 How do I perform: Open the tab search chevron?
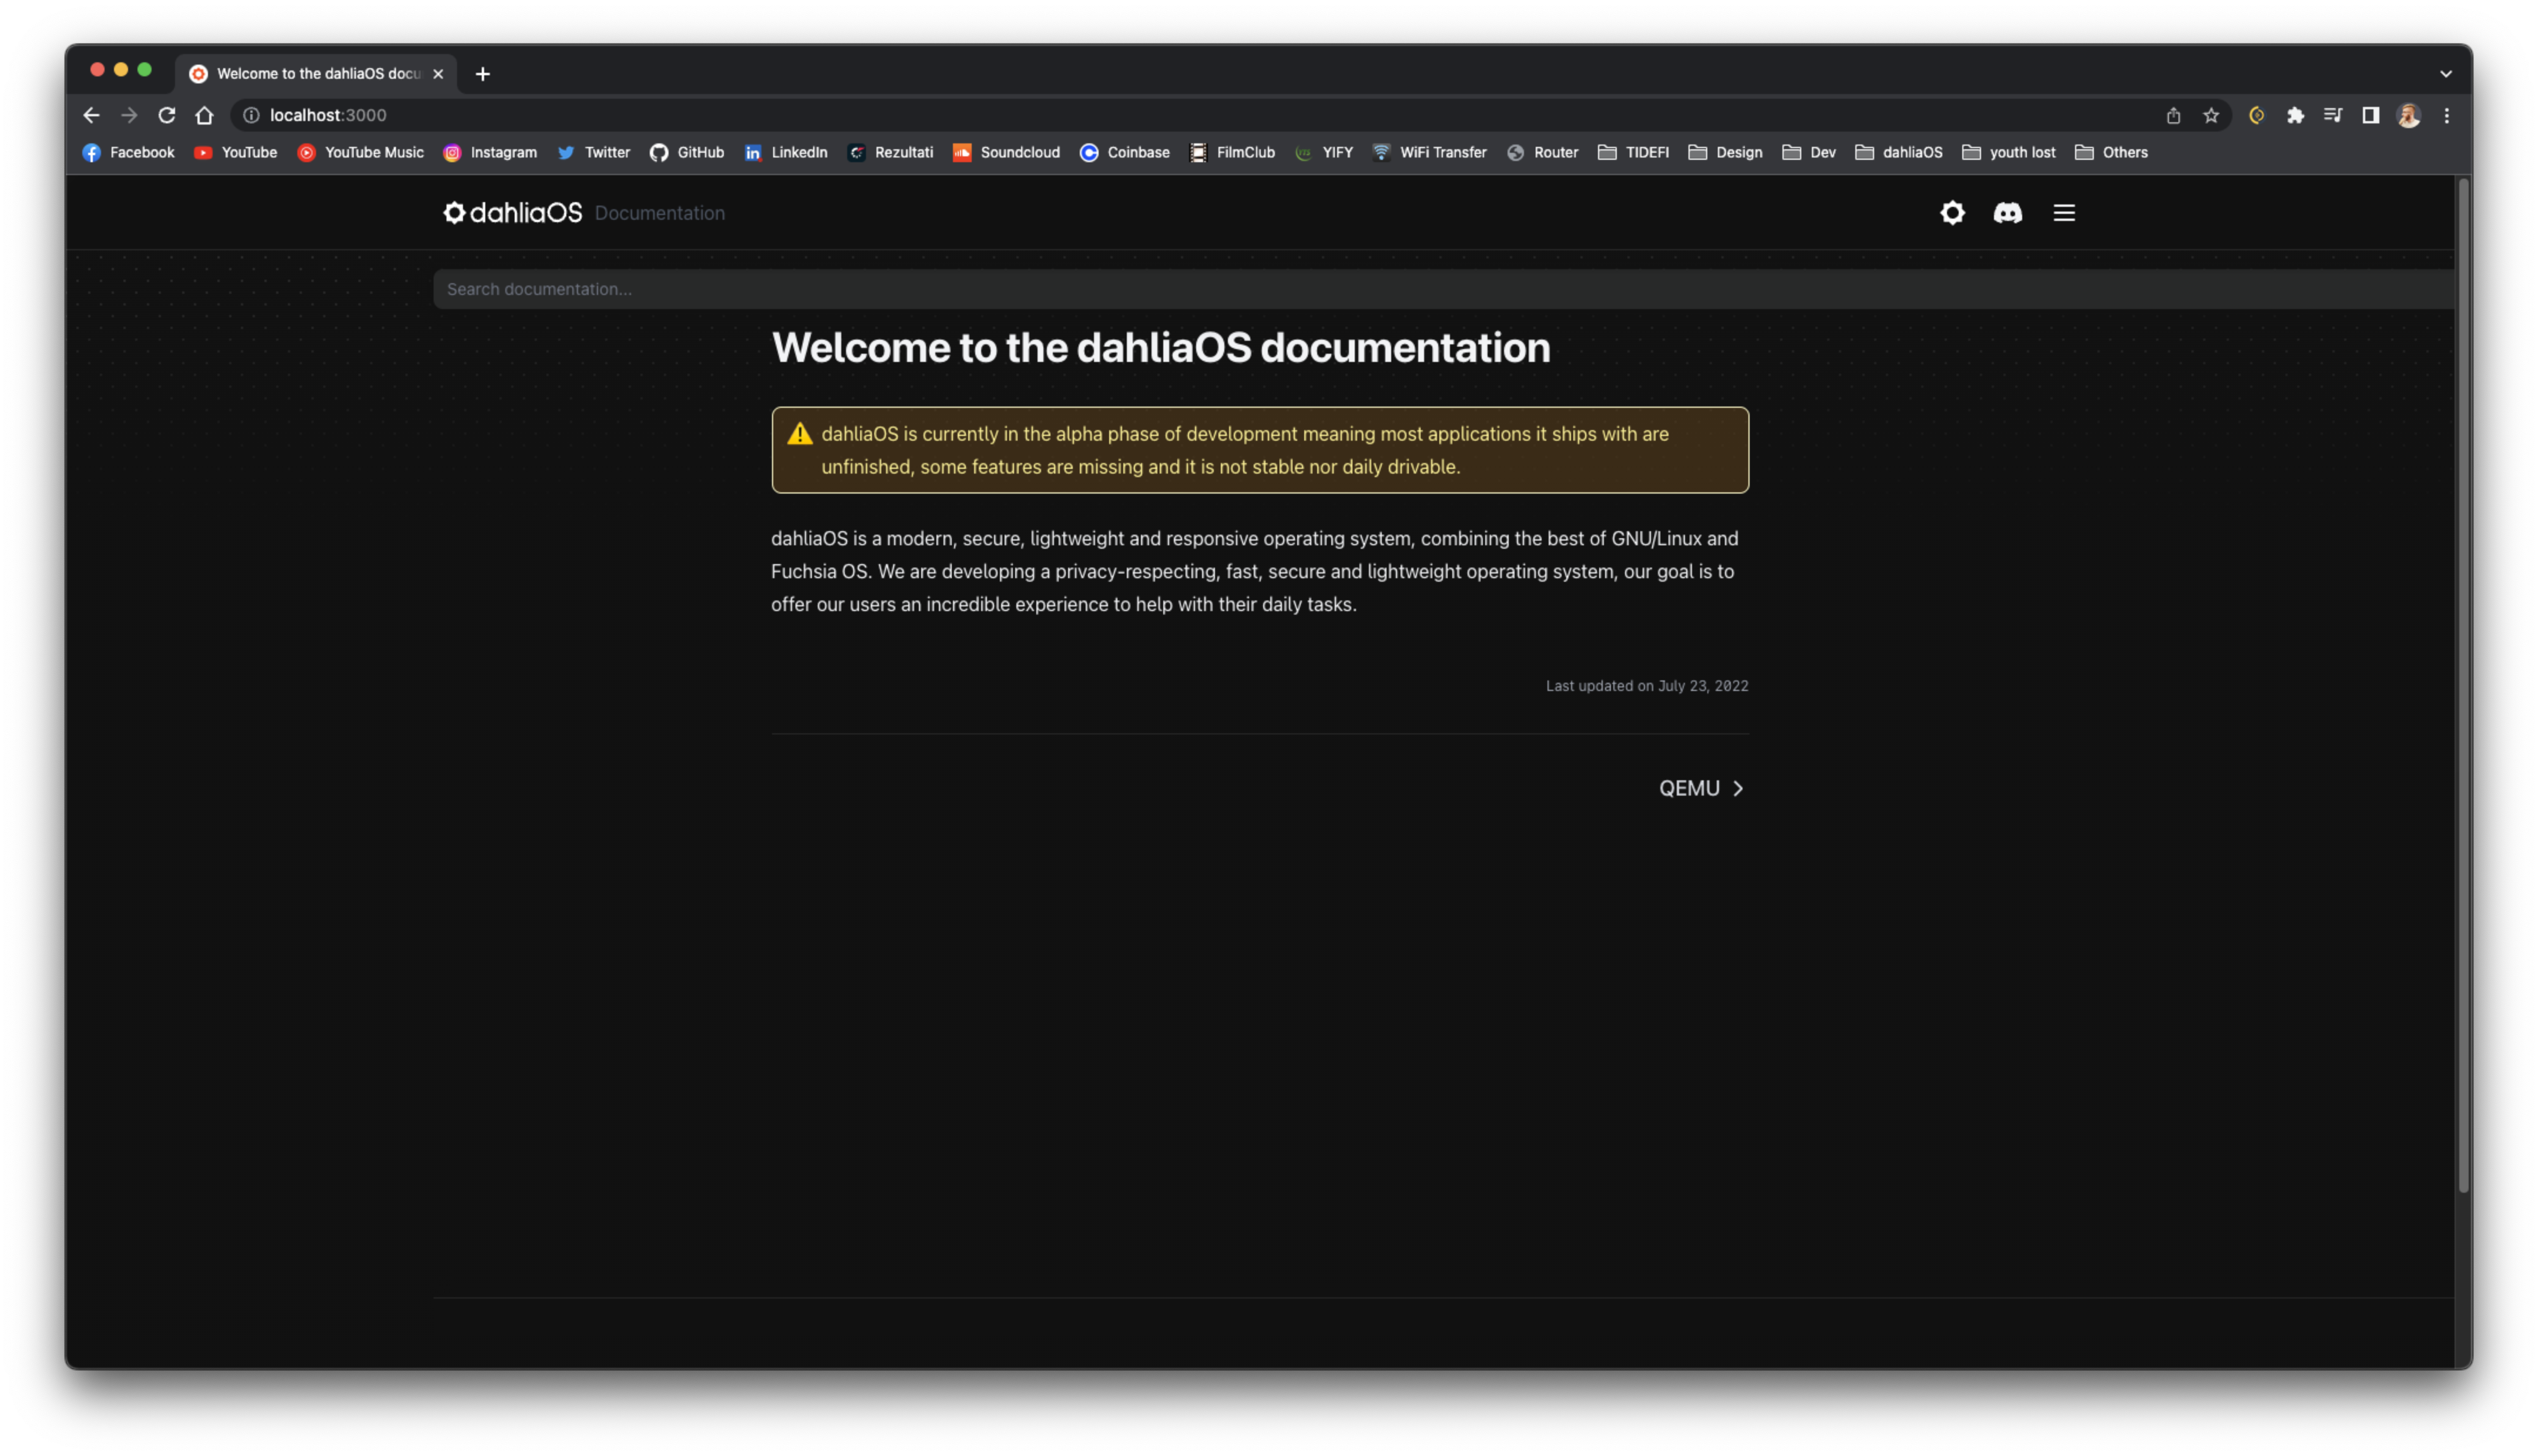tap(2446, 73)
